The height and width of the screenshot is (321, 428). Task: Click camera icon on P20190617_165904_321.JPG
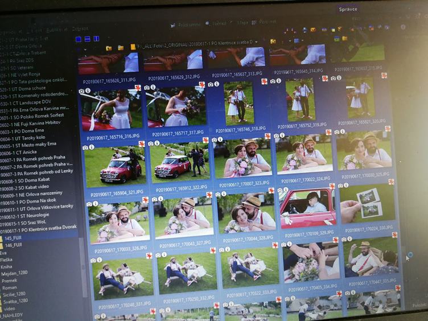[85, 147]
